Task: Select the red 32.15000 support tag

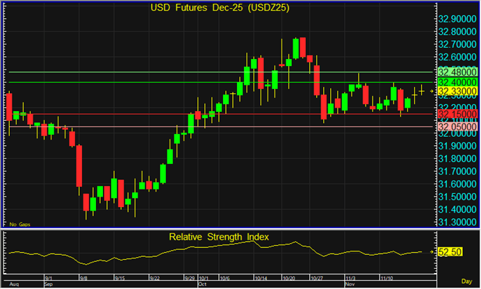Action: click(x=457, y=114)
